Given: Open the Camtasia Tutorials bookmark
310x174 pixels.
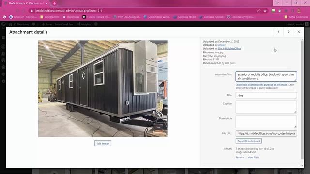Looking at the screenshot, I should pyautogui.click(x=211, y=17).
